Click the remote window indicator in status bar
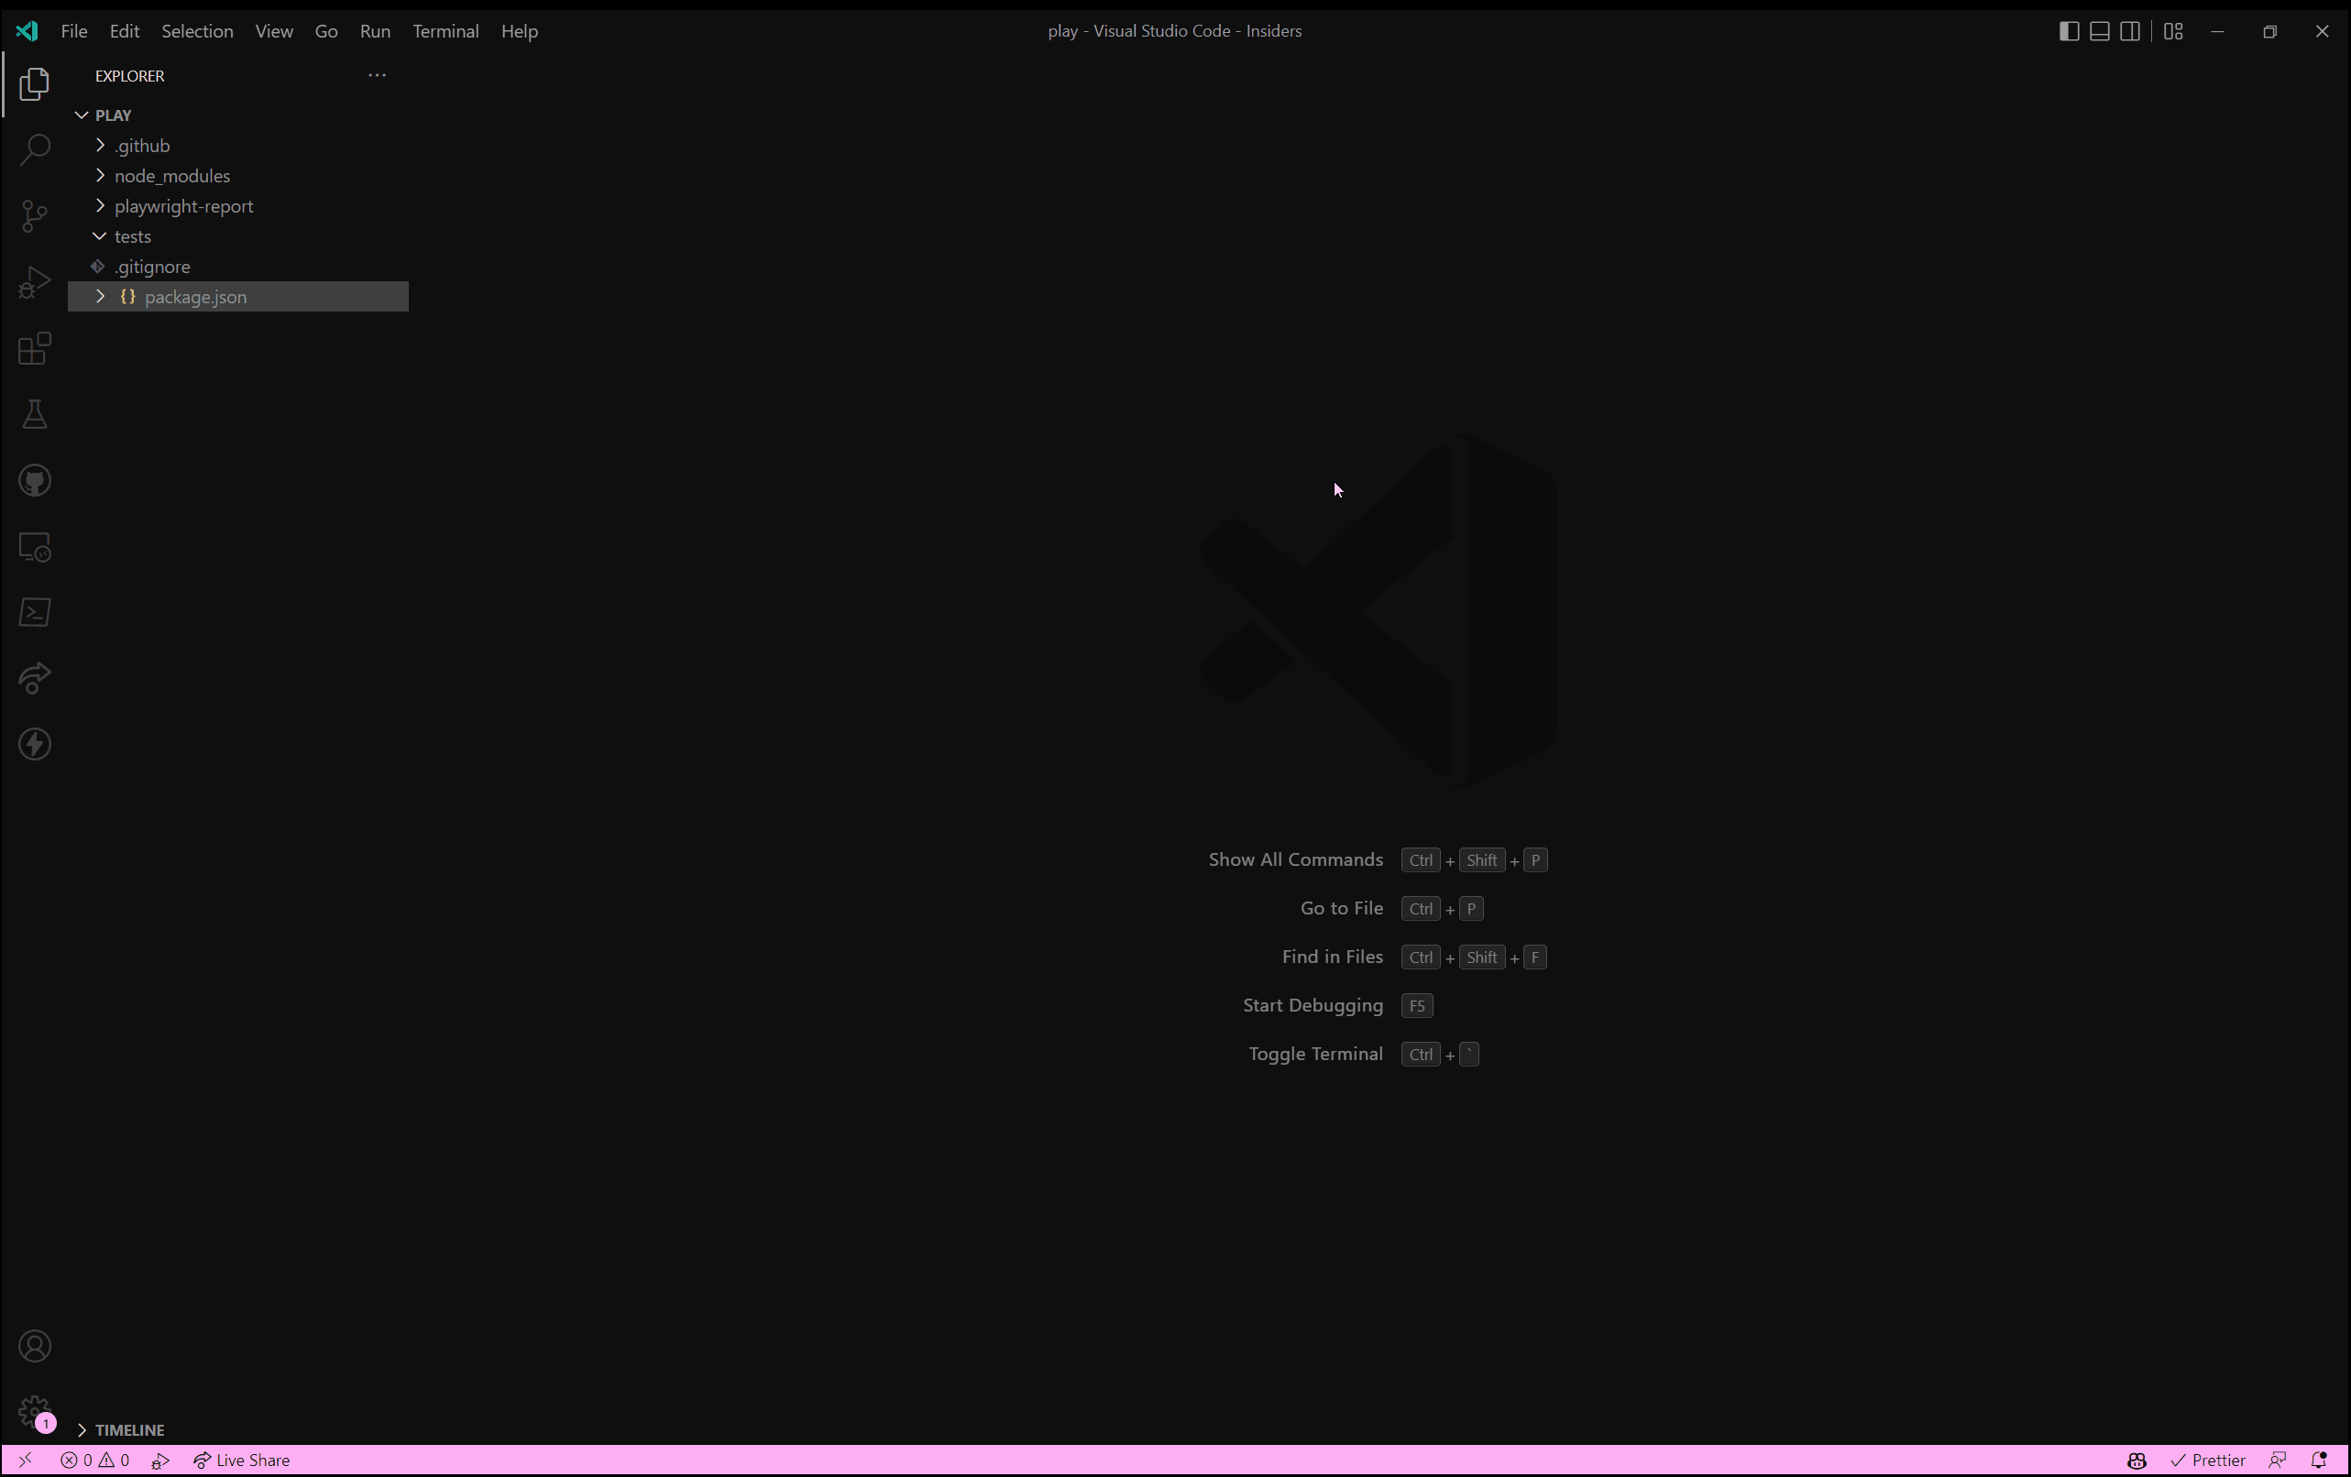 pos(25,1461)
